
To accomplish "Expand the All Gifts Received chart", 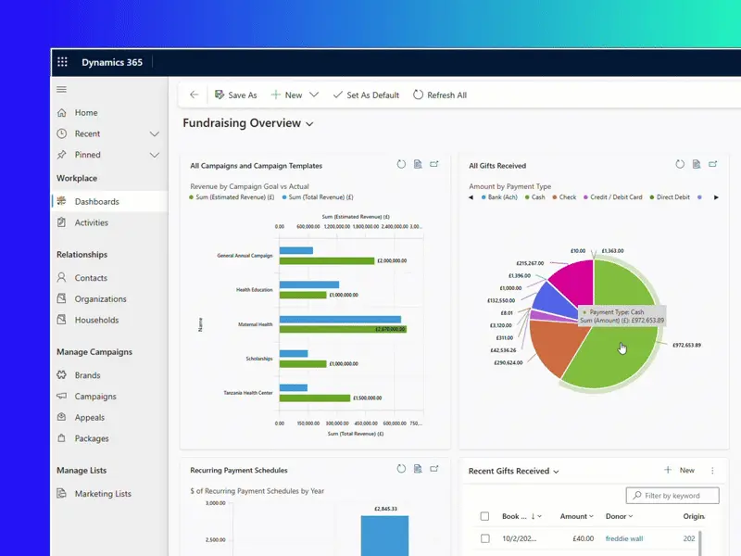I will [x=712, y=165].
